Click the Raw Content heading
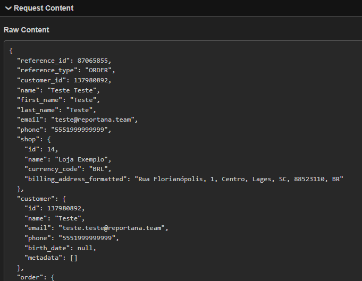This screenshot has height=281, width=362. tap(27, 30)
